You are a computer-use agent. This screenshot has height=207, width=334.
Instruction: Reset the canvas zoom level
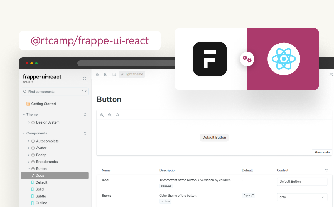click(117, 115)
